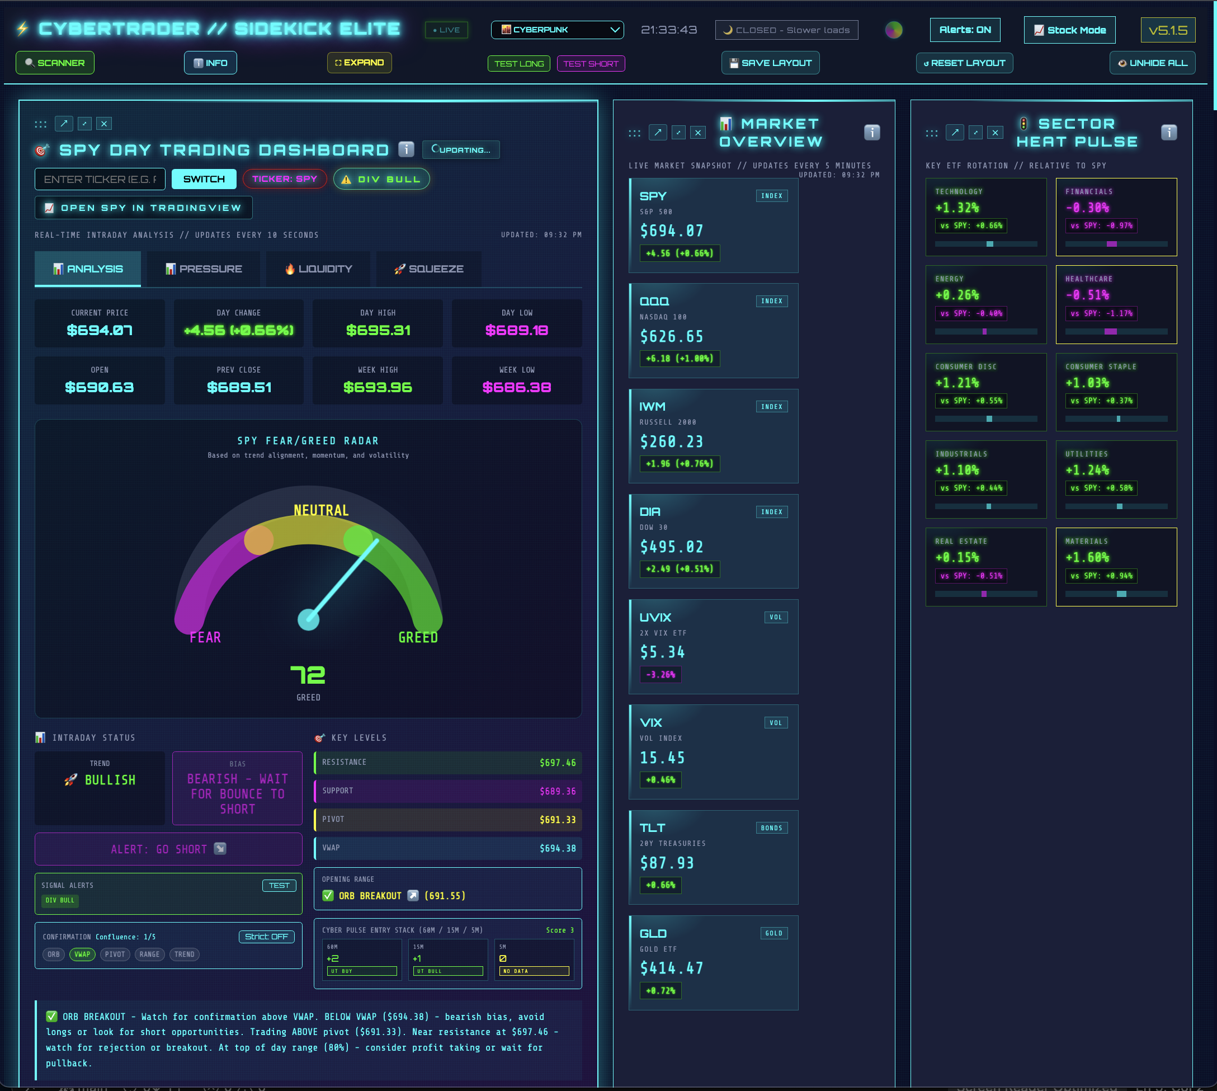Viewport: 1217px width, 1091px height.
Task: Click the Market Overview expand arrow icon
Action: pyautogui.click(x=658, y=133)
